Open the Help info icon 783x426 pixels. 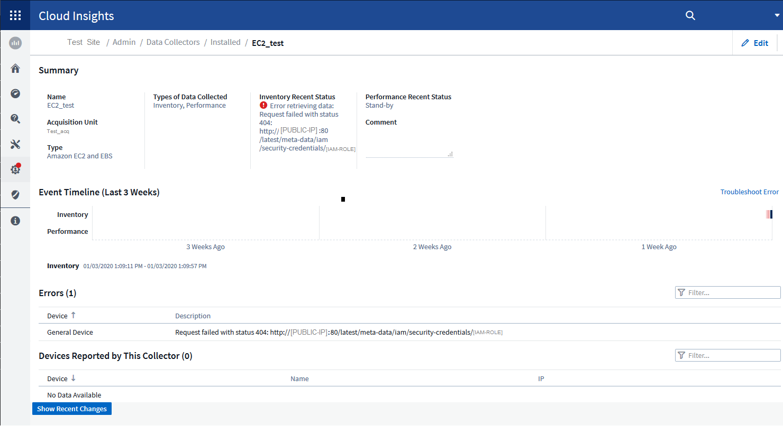click(15, 221)
